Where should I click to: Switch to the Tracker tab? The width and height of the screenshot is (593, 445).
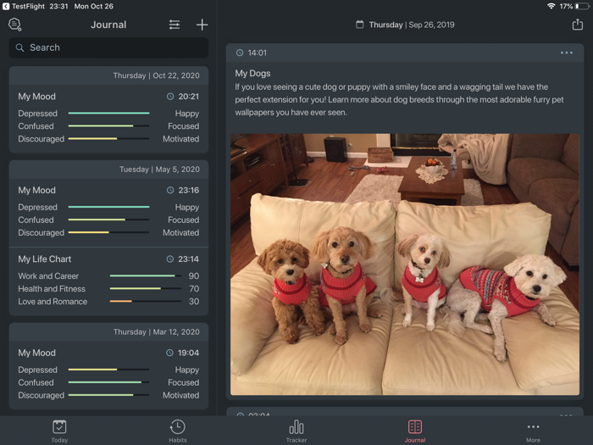point(296,431)
